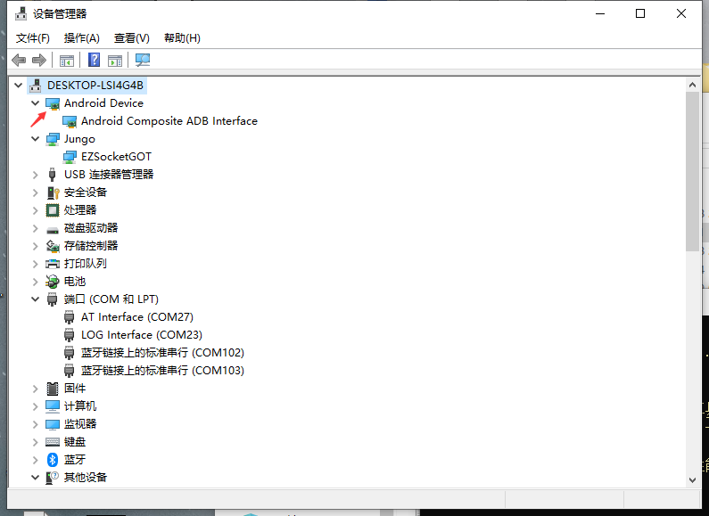The height and width of the screenshot is (516, 709).
Task: Click the scrollbar down arrow in device tree
Action: [692, 479]
